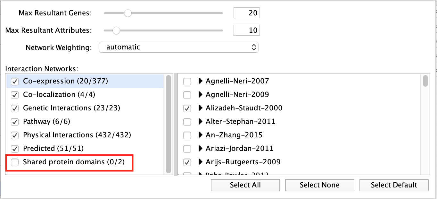
Task: Uncheck the Pathway network group
Action: pos(15,122)
